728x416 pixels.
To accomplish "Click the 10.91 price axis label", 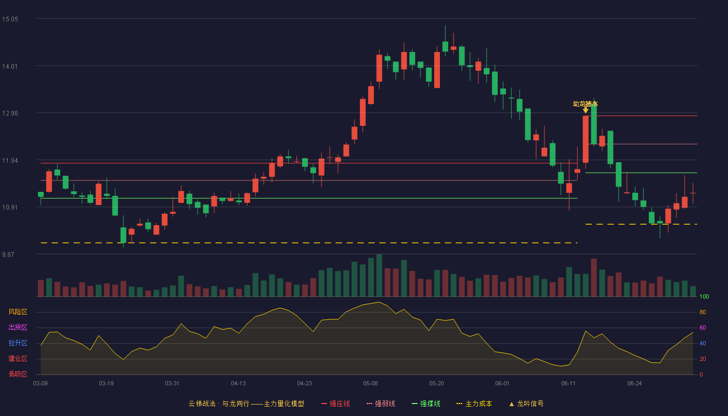I will pyautogui.click(x=10, y=207).
